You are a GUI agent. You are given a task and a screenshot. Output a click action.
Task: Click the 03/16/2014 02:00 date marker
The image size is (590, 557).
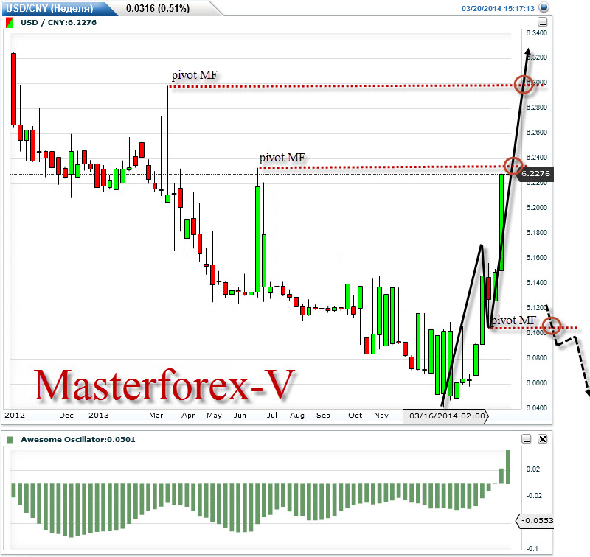click(446, 416)
